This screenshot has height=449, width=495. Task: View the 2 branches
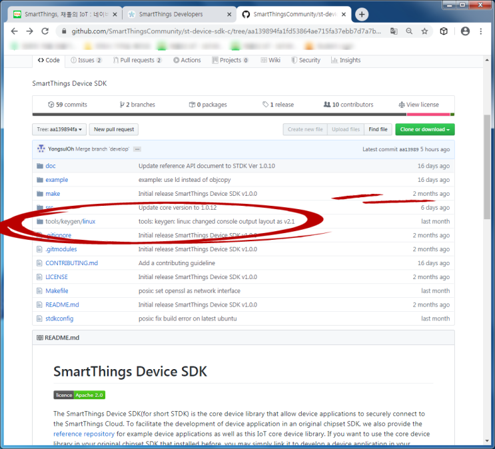(137, 105)
